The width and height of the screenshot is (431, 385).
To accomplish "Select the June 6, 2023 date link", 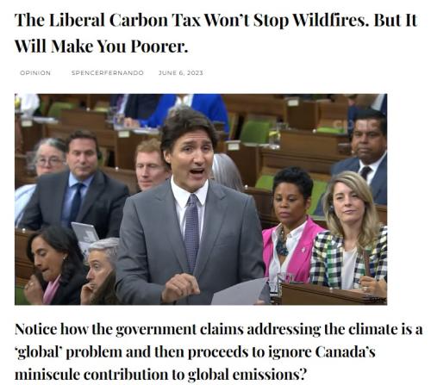I will pyautogui.click(x=181, y=73).
